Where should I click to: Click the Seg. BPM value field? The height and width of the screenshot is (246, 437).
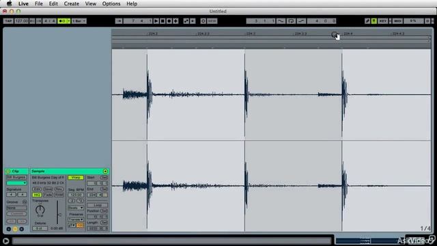(x=76, y=195)
